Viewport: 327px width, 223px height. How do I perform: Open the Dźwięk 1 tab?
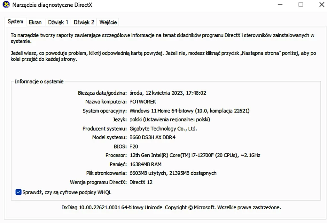58,22
